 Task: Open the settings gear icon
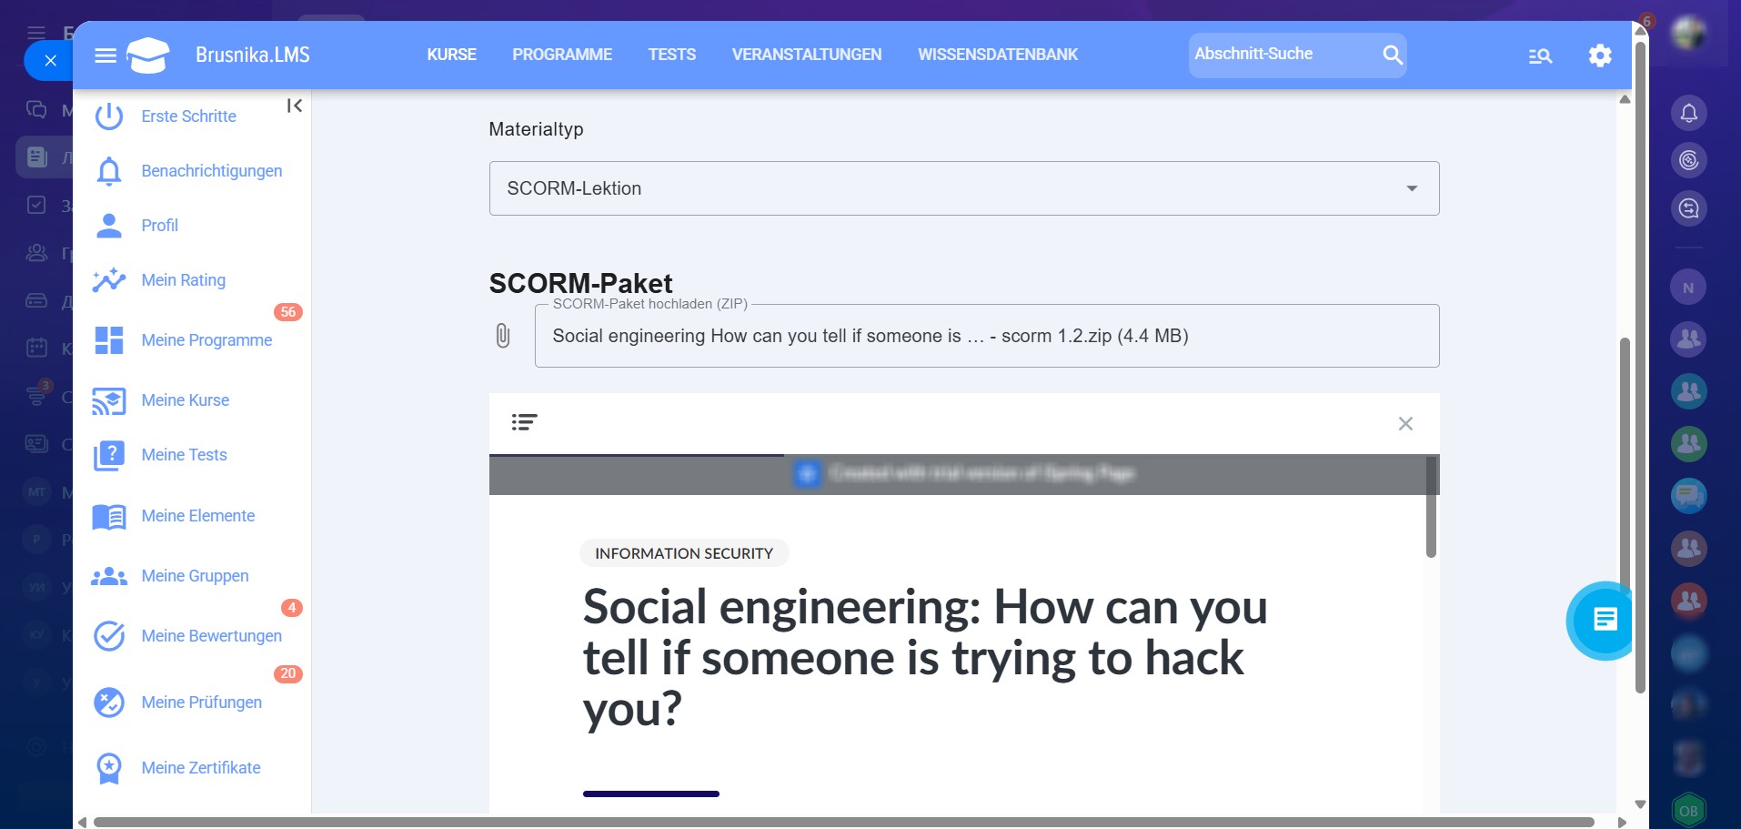tap(1600, 56)
